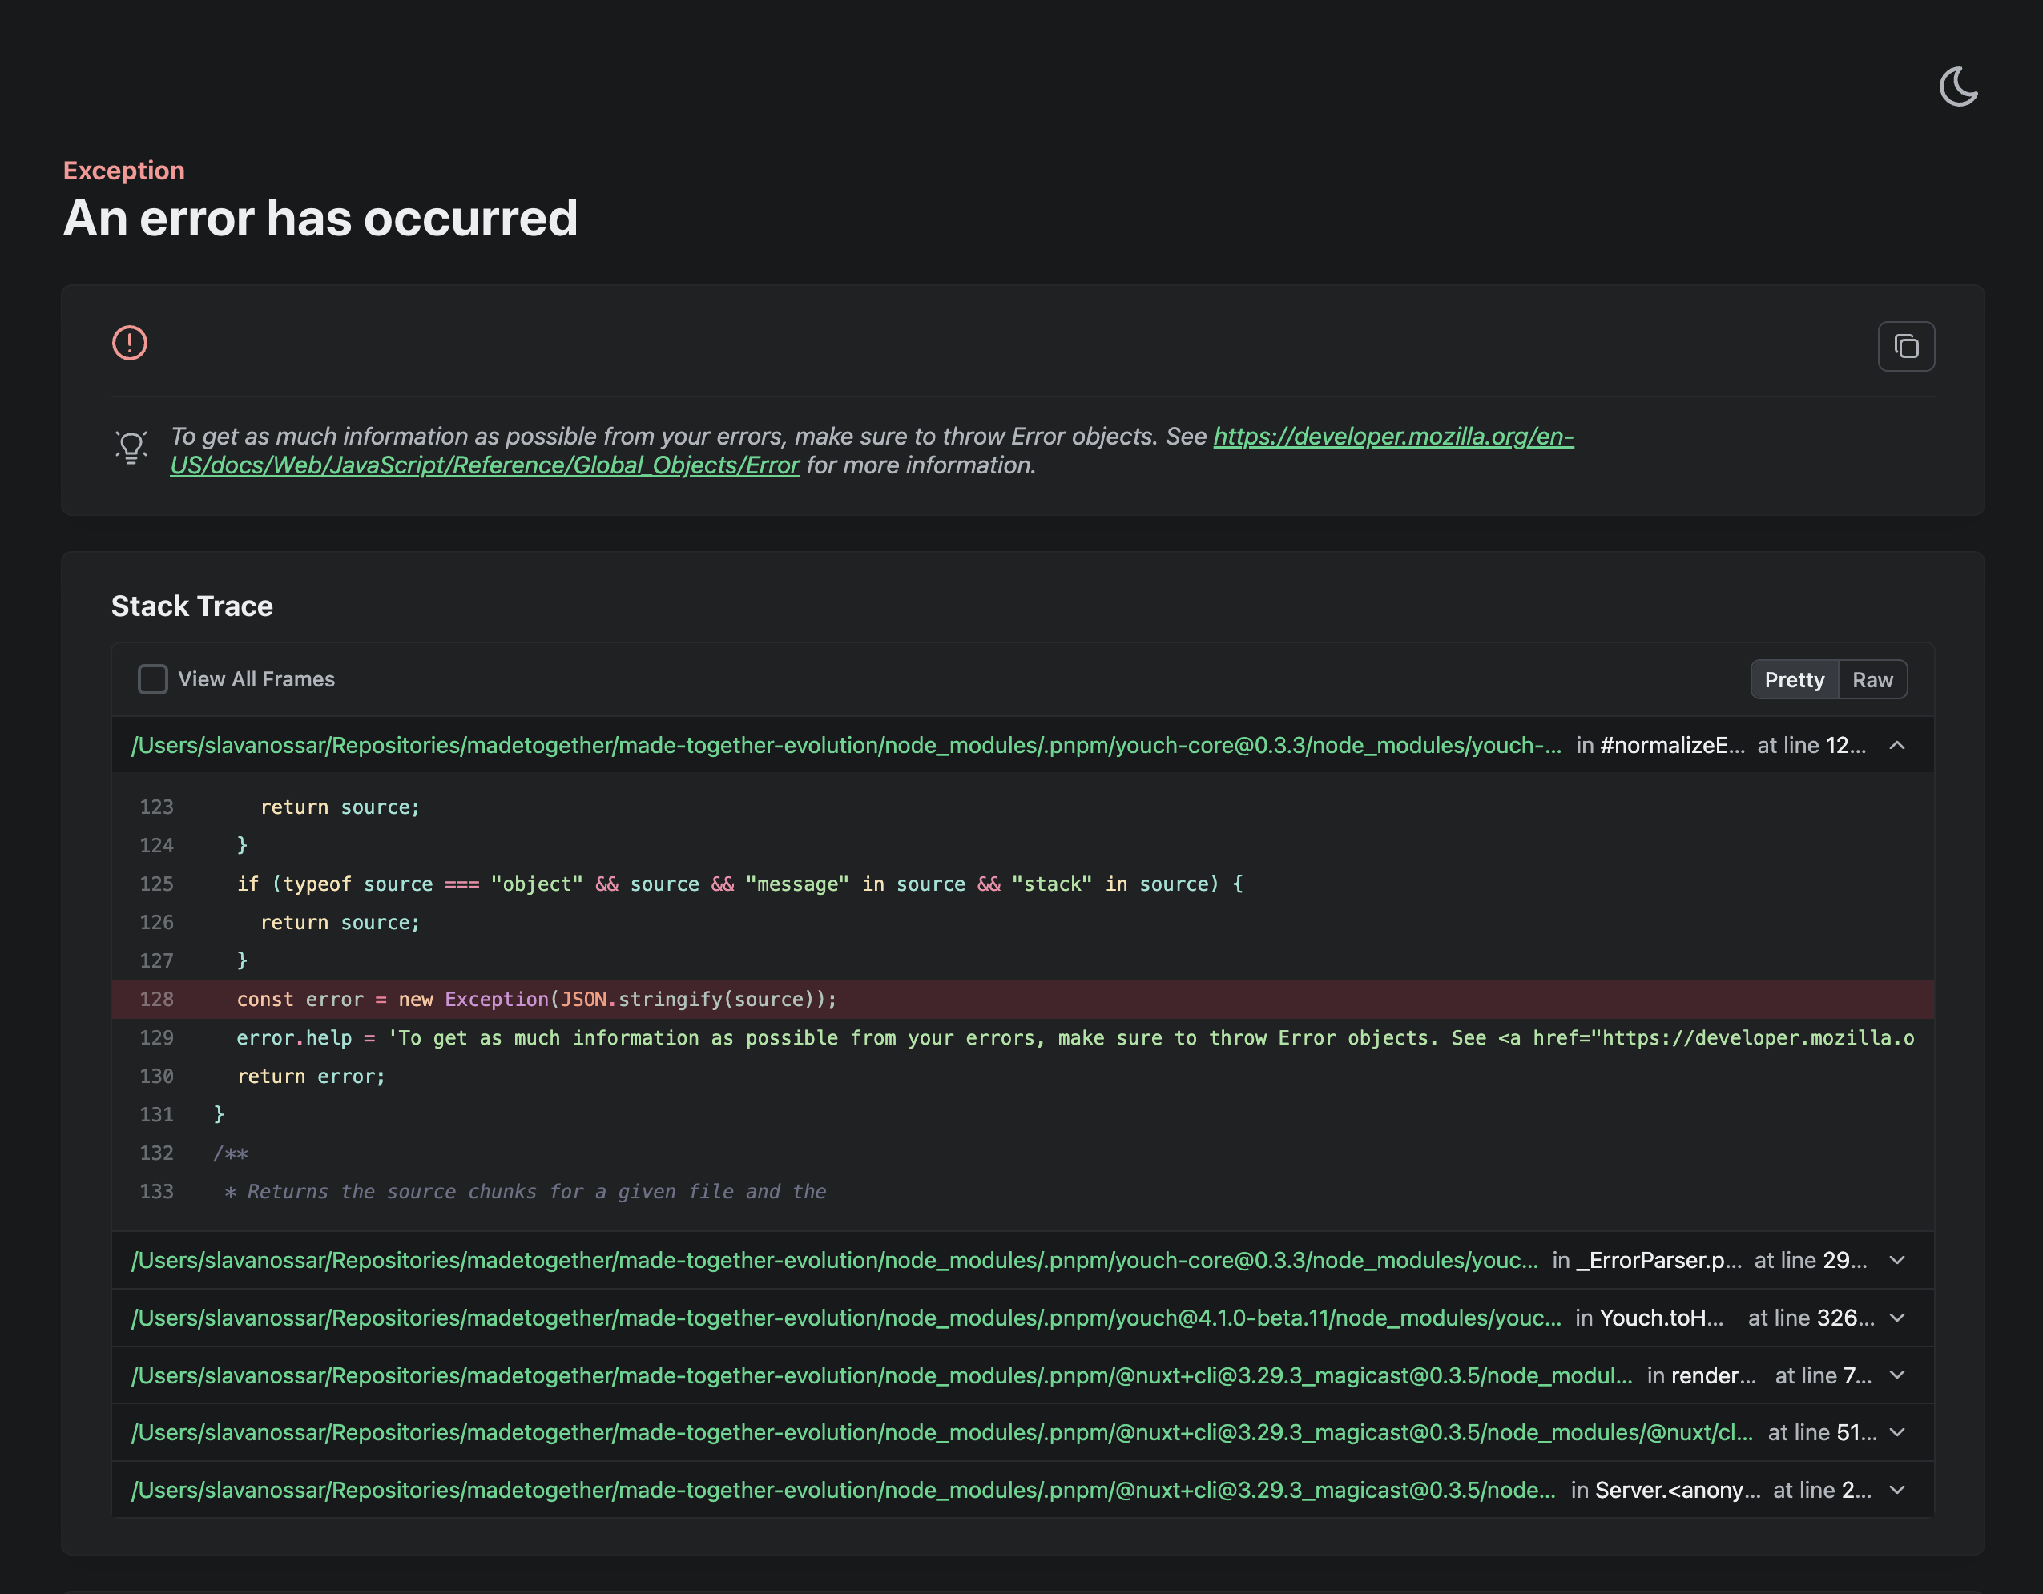Expand the render... frame chevron
The width and height of the screenshot is (2043, 1594).
coord(1897,1375)
